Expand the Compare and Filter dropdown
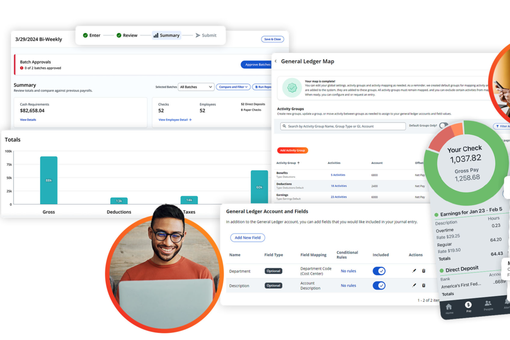This screenshot has width=510, height=340. [x=233, y=87]
